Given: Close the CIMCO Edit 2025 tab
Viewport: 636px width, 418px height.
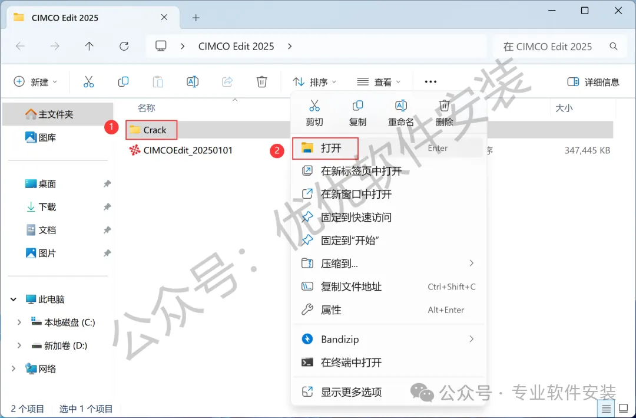Looking at the screenshot, I should point(164,18).
